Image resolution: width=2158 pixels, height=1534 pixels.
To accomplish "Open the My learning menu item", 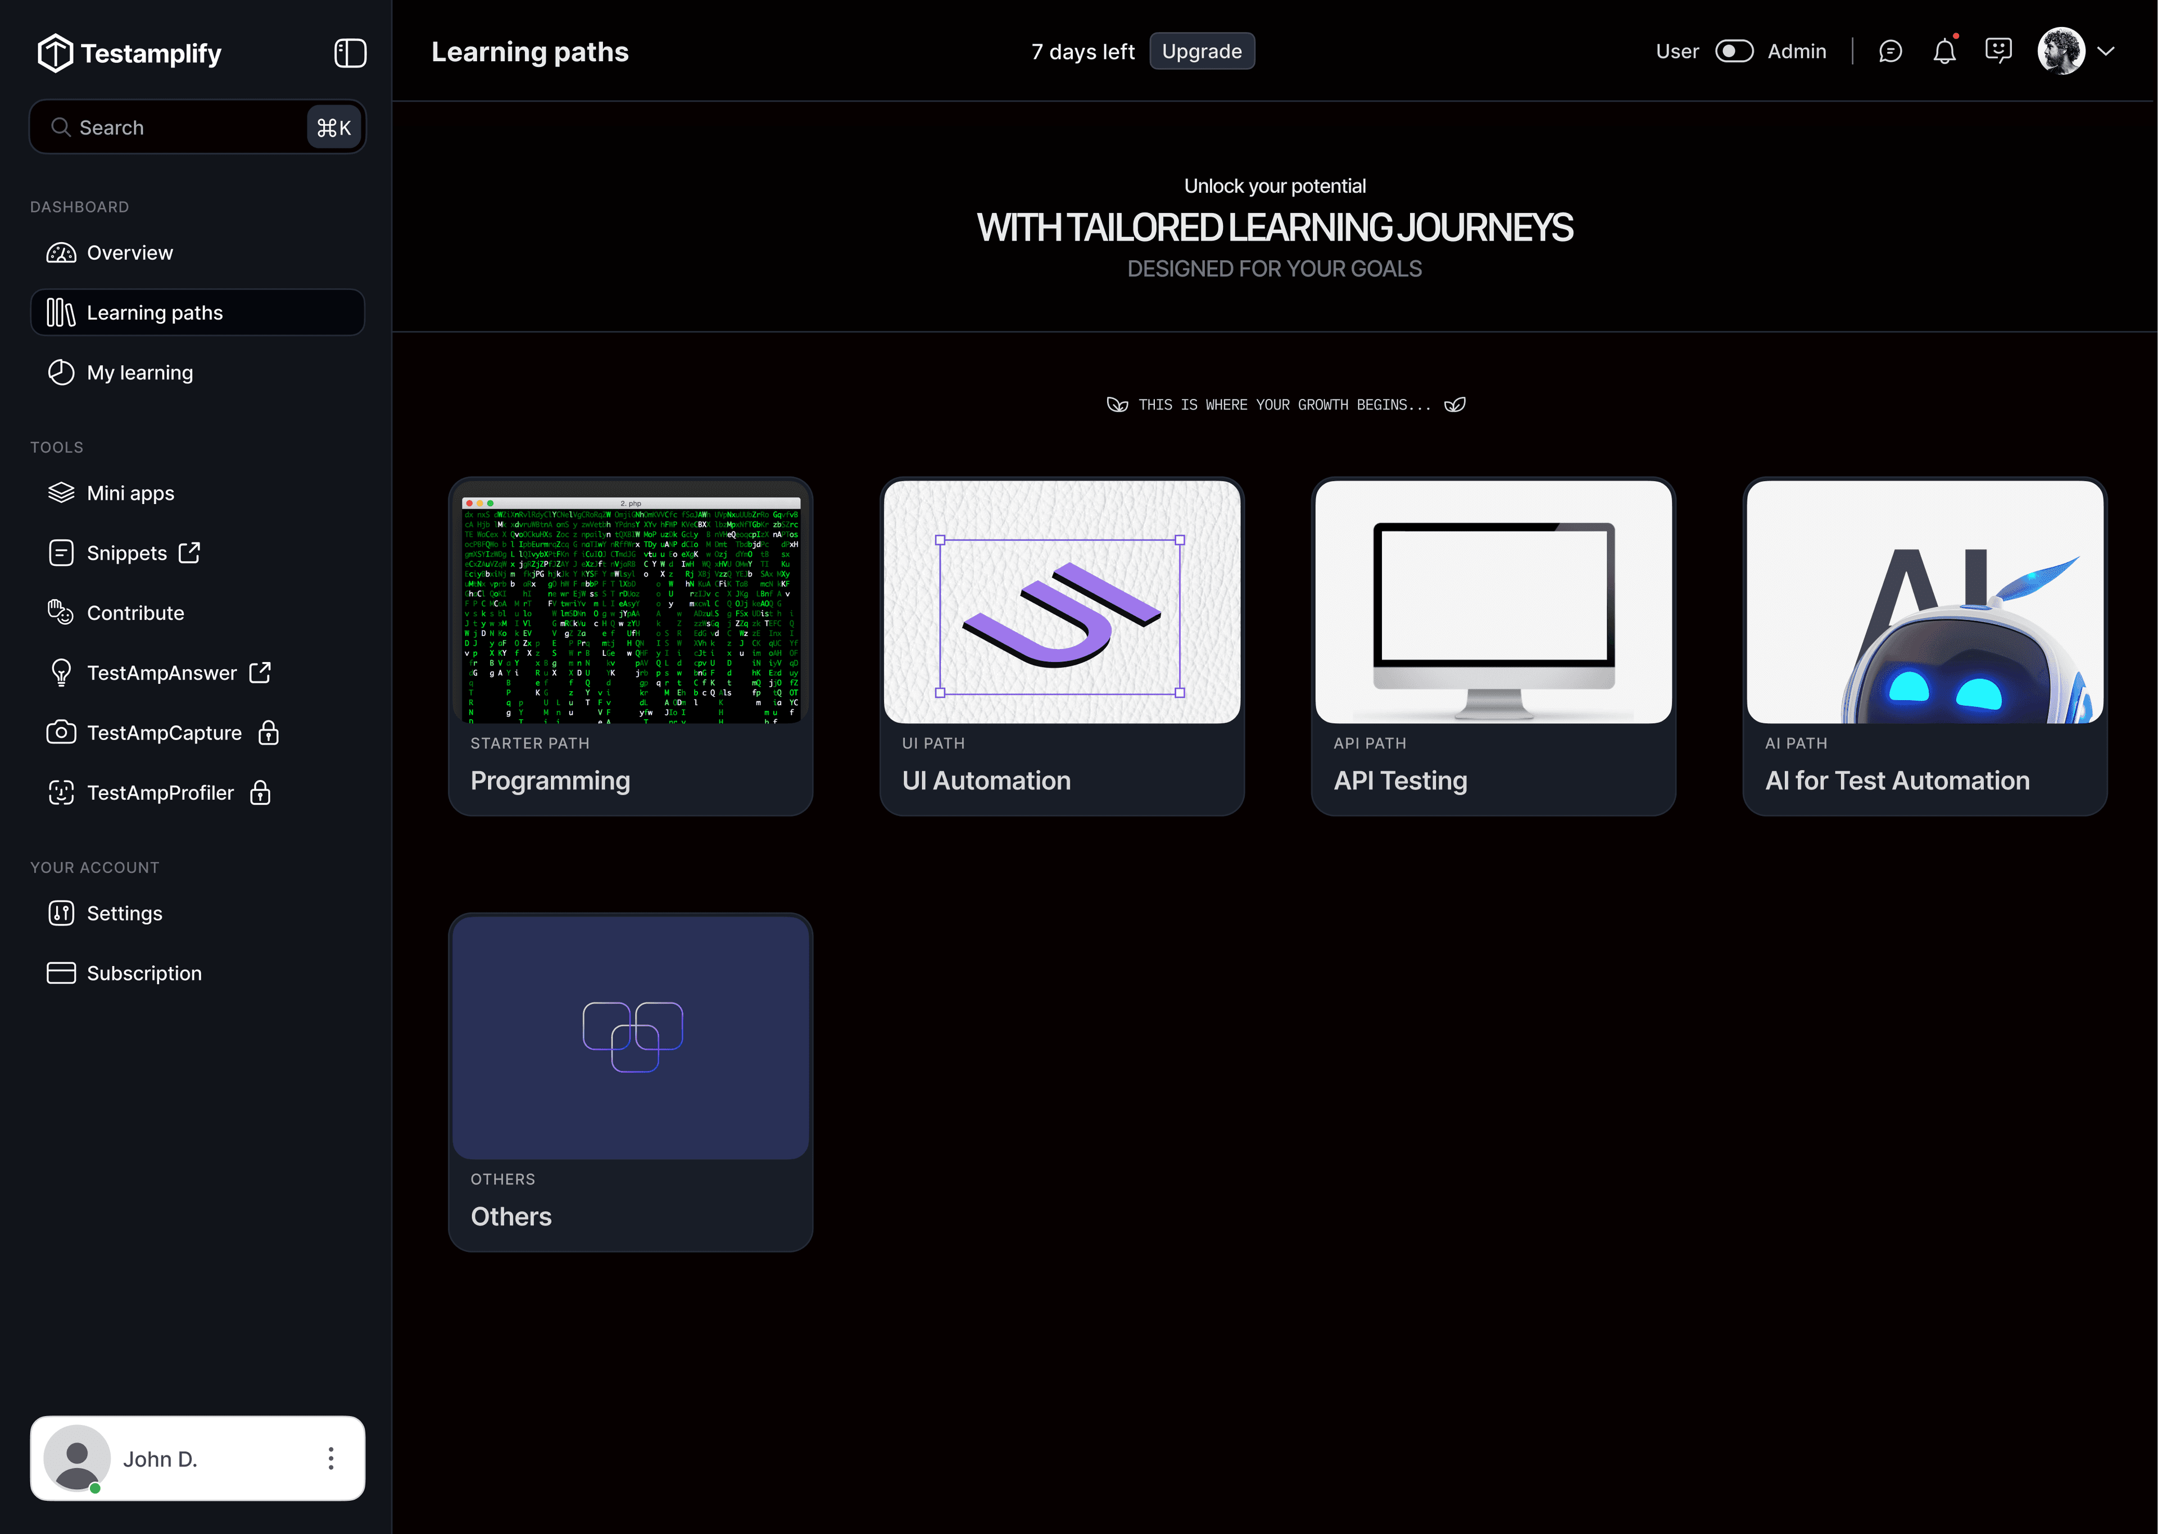I will click(140, 372).
